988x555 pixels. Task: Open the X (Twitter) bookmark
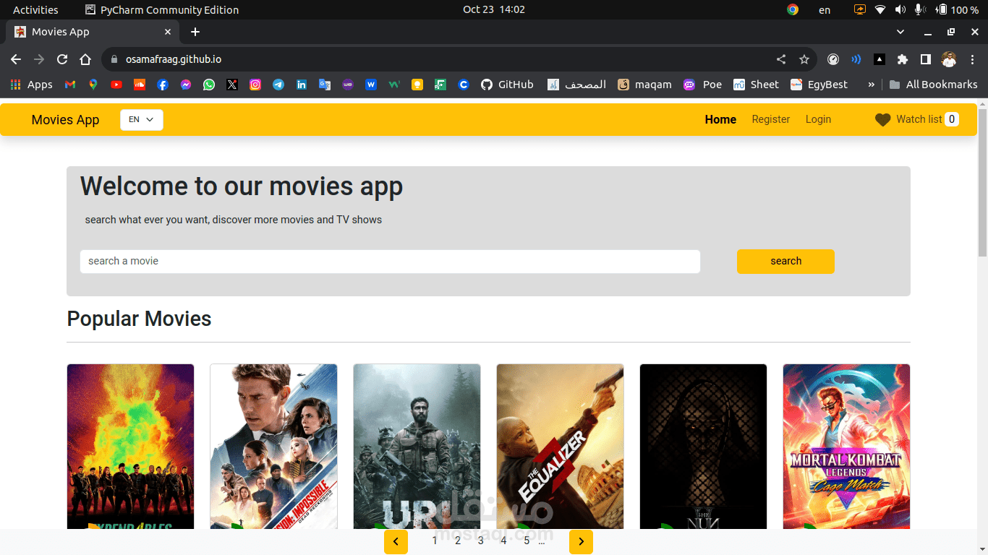point(232,85)
